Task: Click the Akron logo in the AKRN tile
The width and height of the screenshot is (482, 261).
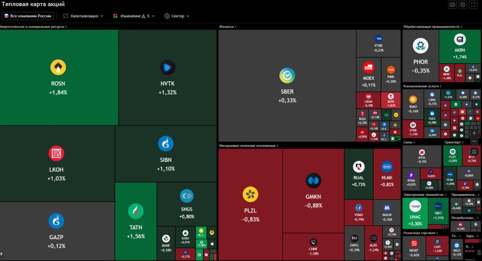Action: [x=460, y=39]
